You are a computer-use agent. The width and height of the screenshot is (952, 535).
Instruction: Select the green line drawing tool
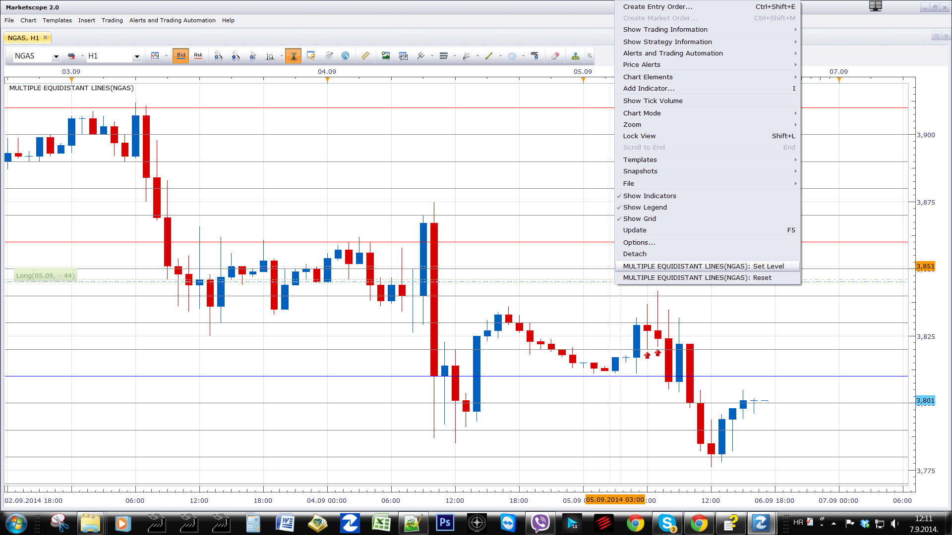point(489,56)
